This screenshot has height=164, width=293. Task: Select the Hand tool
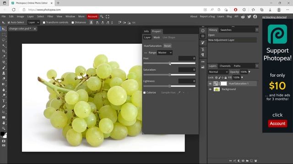pyautogui.click(x=4, y=123)
